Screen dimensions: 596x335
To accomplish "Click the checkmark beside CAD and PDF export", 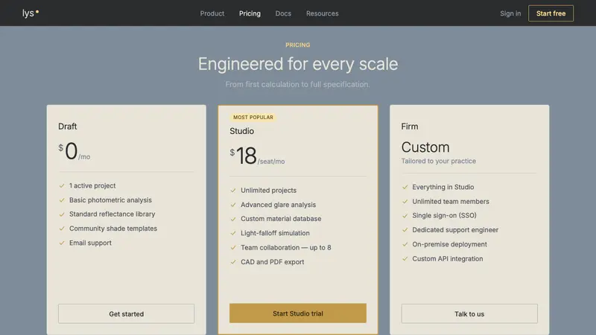I will point(233,262).
